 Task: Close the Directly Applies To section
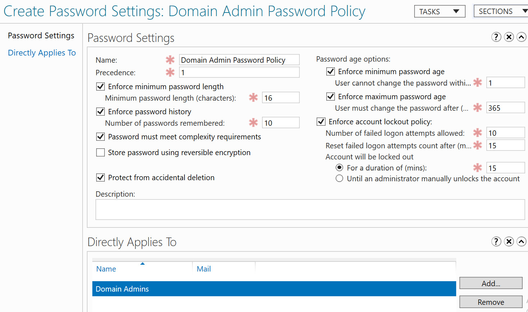coord(509,241)
